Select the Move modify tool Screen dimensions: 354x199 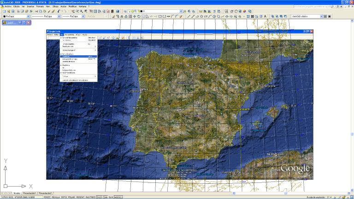pos(135,17)
